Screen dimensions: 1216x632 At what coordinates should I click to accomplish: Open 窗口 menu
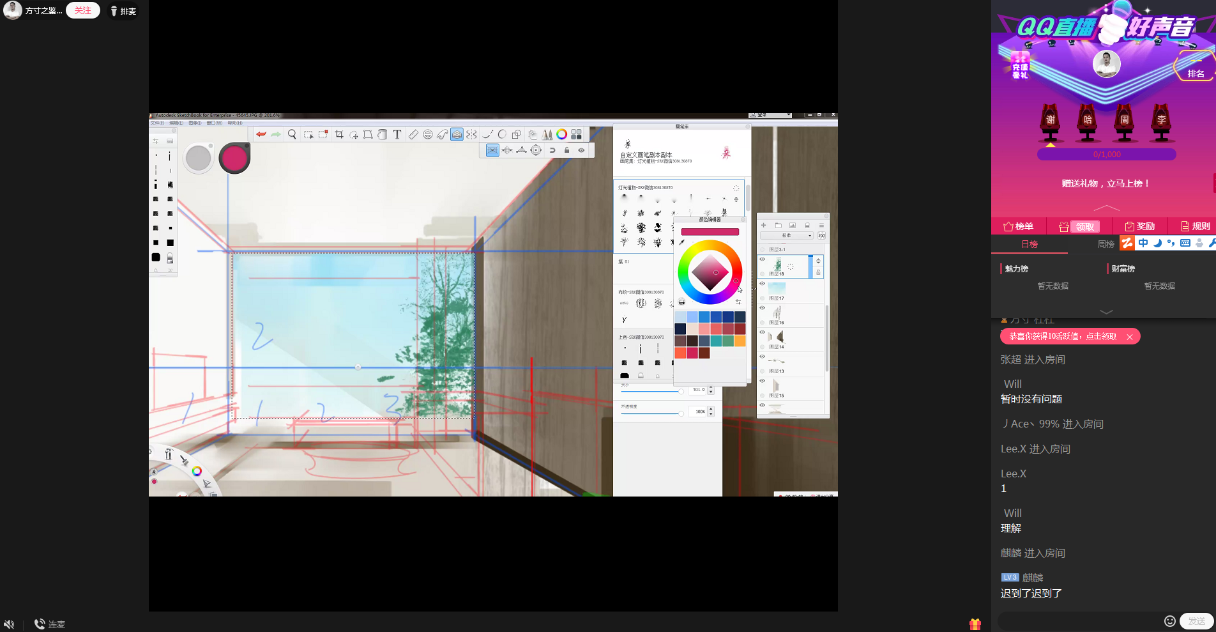214,123
